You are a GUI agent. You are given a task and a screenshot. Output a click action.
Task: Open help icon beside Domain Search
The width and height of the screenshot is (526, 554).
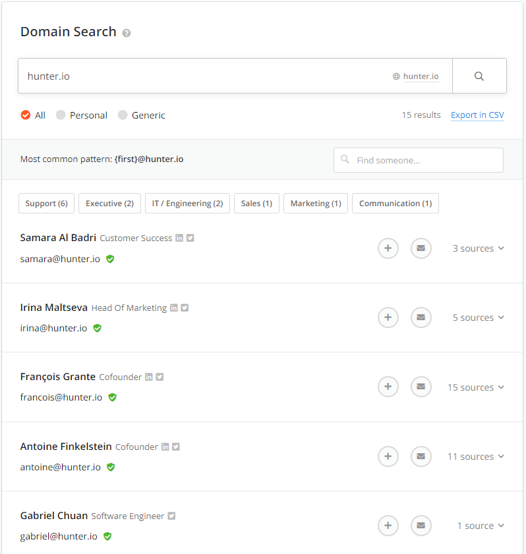click(126, 33)
